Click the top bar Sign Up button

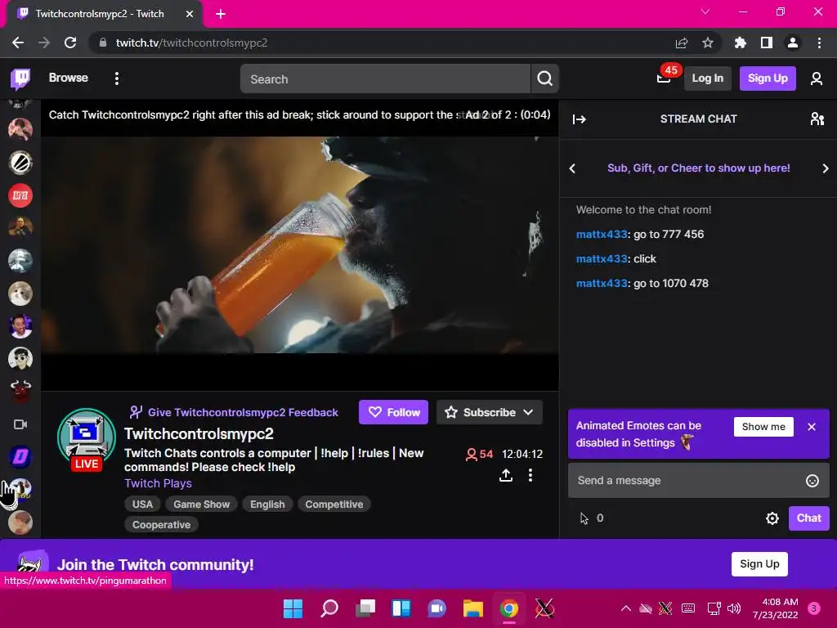(768, 78)
